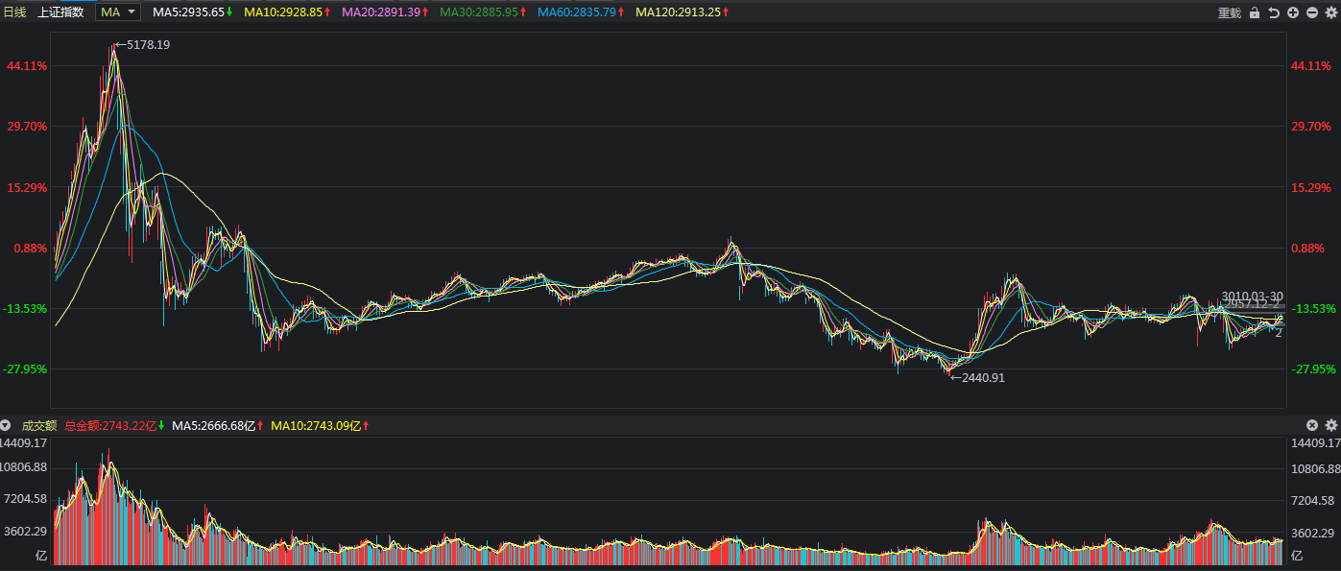Viewport: 1341px width, 571px height.
Task: Zoom in with the plus icon
Action: 1293,12
